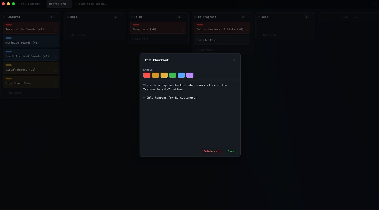Switch to the FSO Content tab
Viewport: 379px width, 210px height.
point(30,4)
